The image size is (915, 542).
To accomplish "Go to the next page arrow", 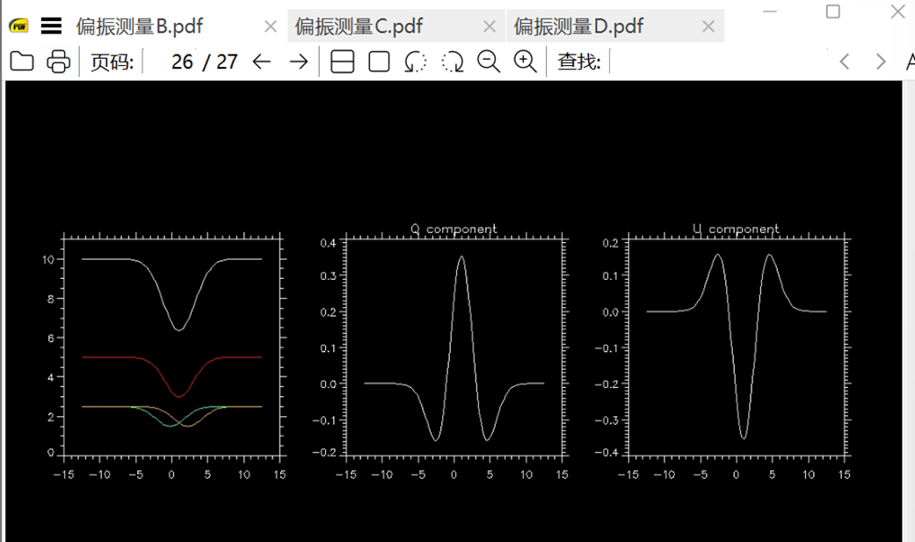I will coord(299,62).
